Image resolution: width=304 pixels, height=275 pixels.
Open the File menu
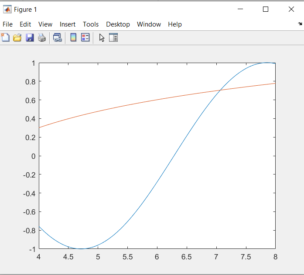[x=7, y=24]
